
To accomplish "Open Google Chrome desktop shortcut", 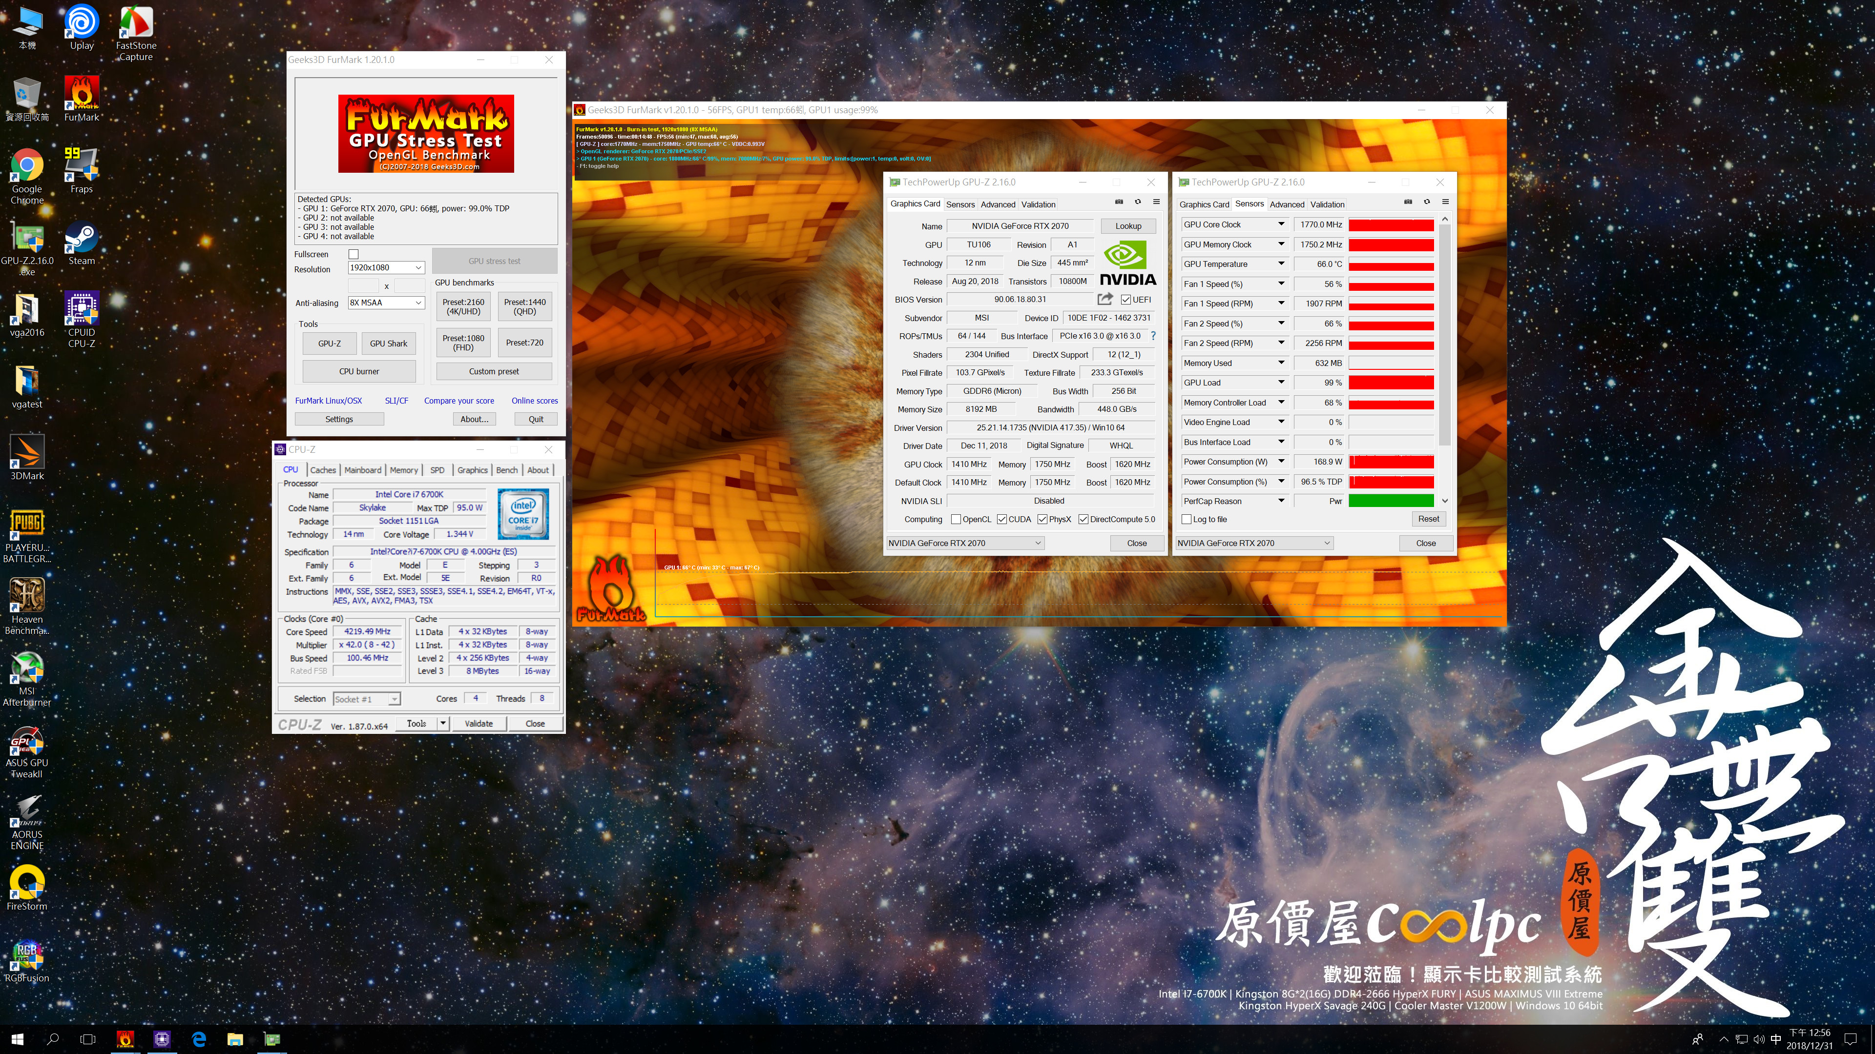I will coord(27,176).
